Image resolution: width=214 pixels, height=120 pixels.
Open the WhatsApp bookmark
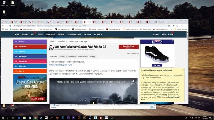click(x=14, y=29)
